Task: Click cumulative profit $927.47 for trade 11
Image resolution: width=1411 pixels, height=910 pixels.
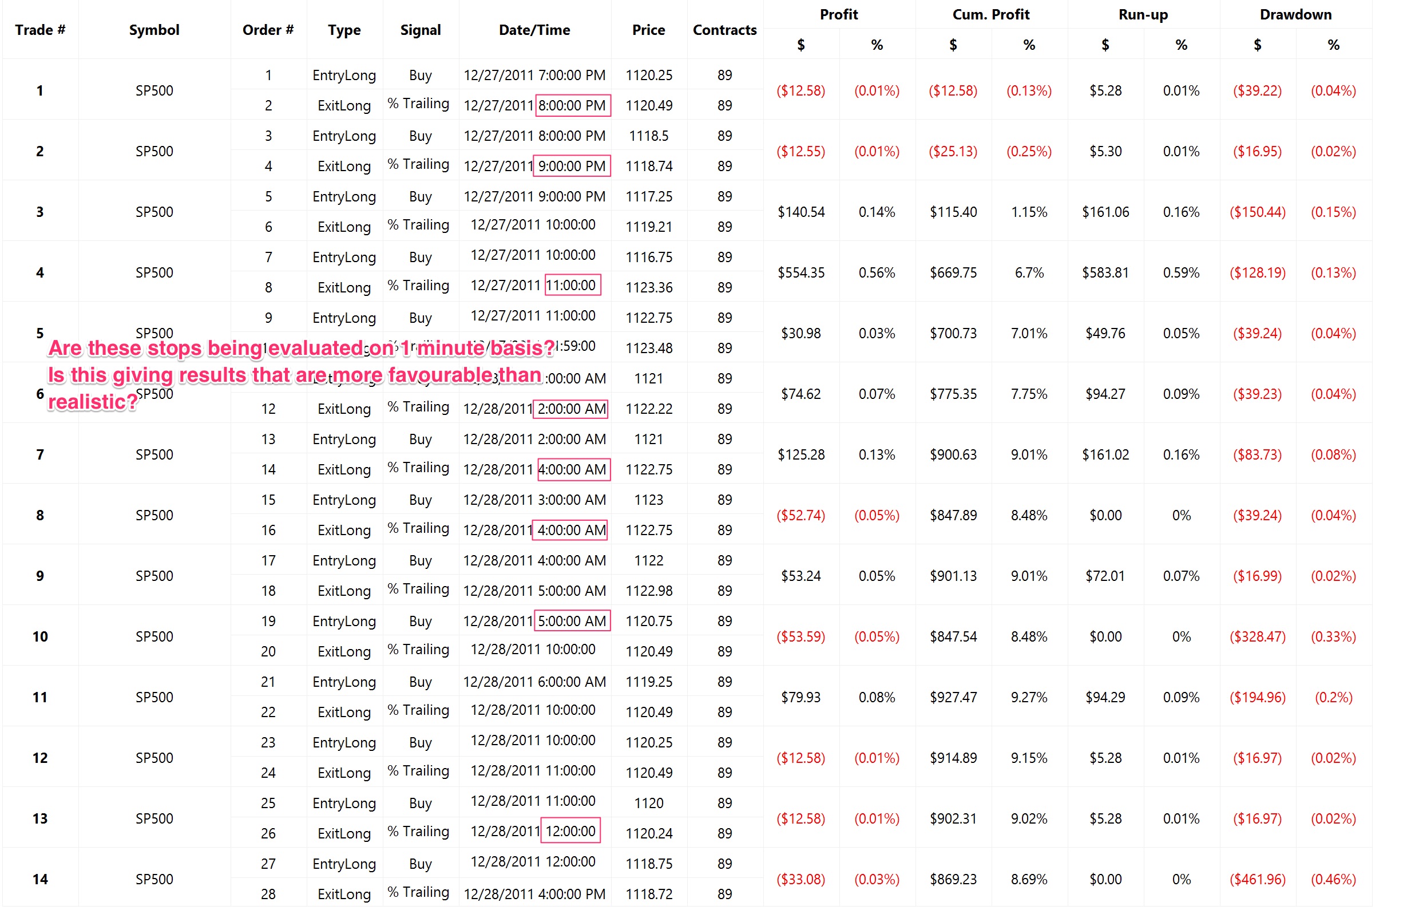Action: (x=954, y=698)
